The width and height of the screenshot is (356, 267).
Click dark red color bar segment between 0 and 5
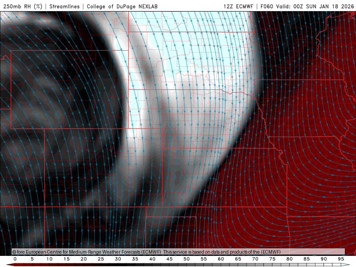(24, 265)
